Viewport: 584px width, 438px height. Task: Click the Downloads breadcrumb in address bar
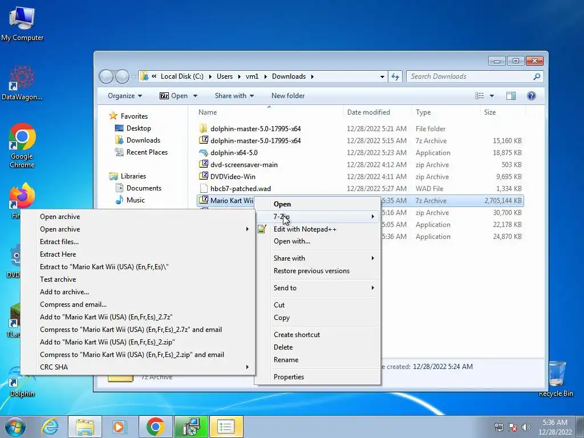click(x=289, y=76)
